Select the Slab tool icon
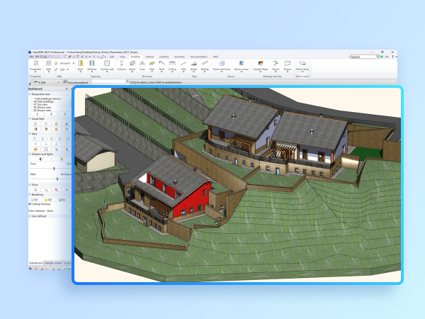 click(x=152, y=65)
